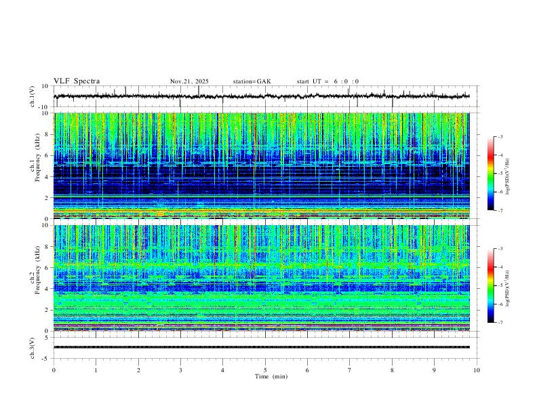Click the ch.1 spectrogram frequency tick "2"
The height and width of the screenshot is (415, 537).
47,197
